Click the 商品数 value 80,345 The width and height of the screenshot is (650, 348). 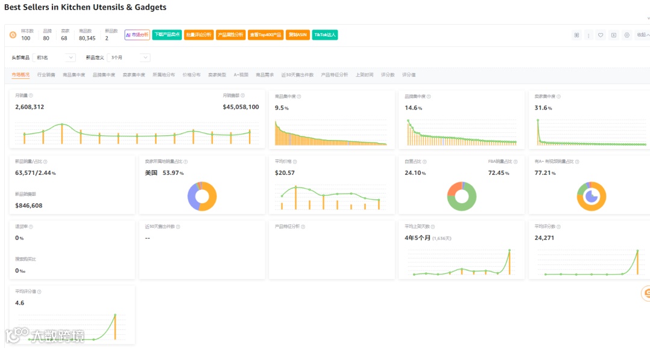click(87, 38)
